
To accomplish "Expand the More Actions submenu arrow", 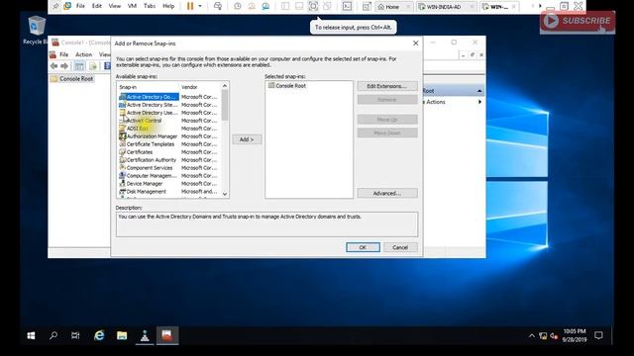I will pyautogui.click(x=479, y=102).
